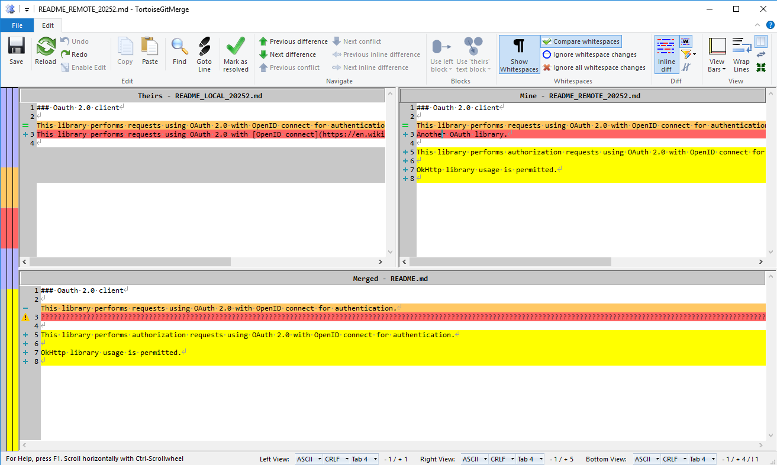Open the File menu
Image resolution: width=777 pixels, height=465 pixels.
click(17, 25)
